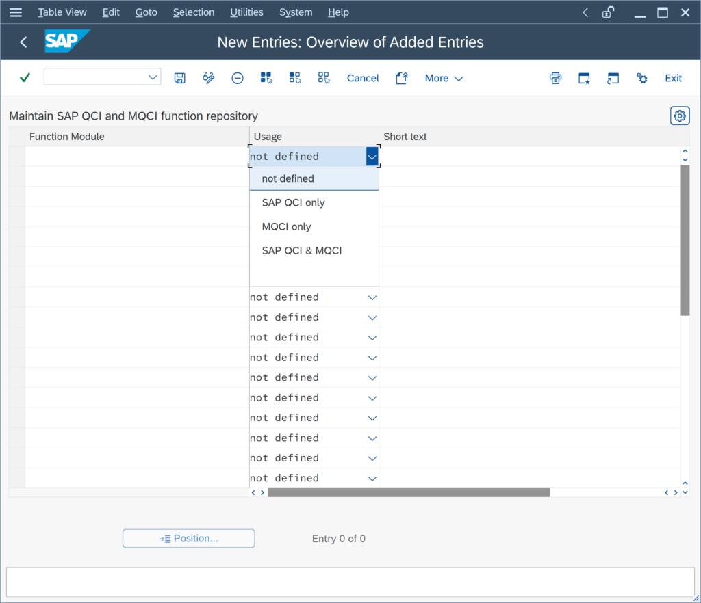Open the Edit menu
The image size is (701, 603).
pyautogui.click(x=111, y=12)
